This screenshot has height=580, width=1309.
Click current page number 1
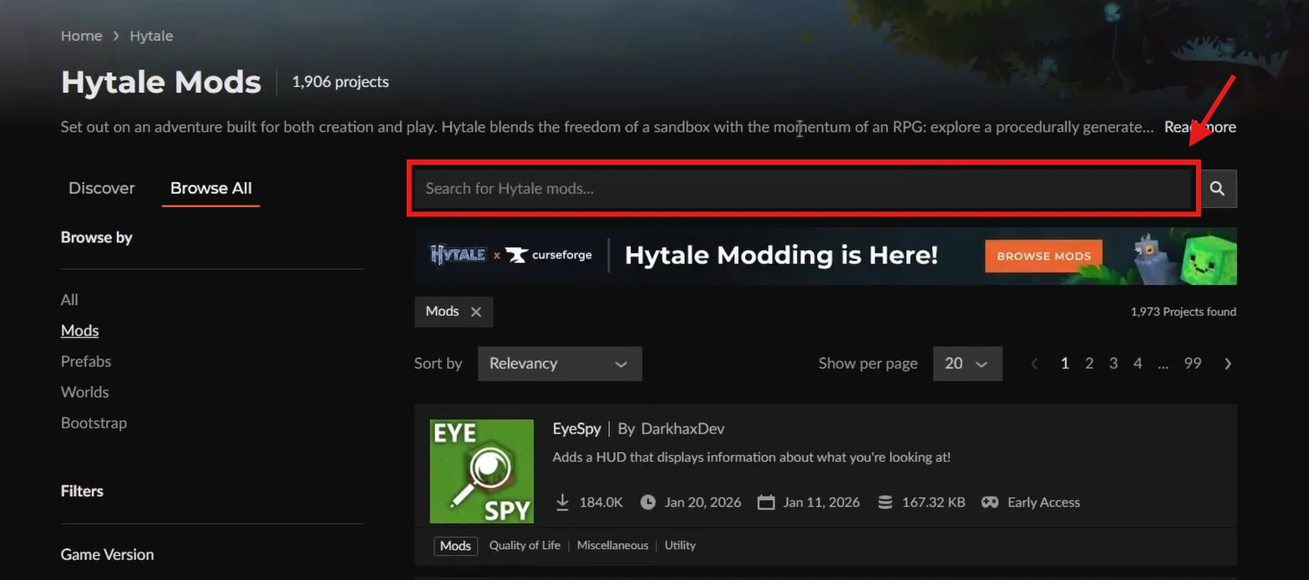tap(1065, 364)
